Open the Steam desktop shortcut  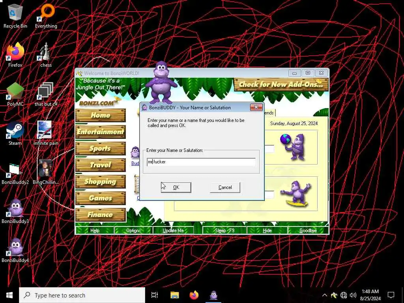pyautogui.click(x=15, y=133)
